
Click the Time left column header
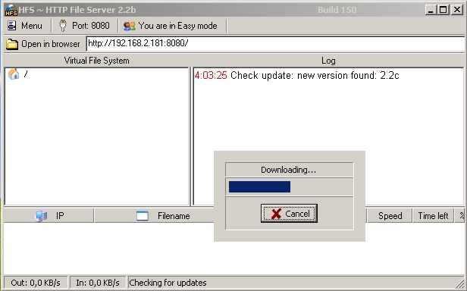coord(433,216)
